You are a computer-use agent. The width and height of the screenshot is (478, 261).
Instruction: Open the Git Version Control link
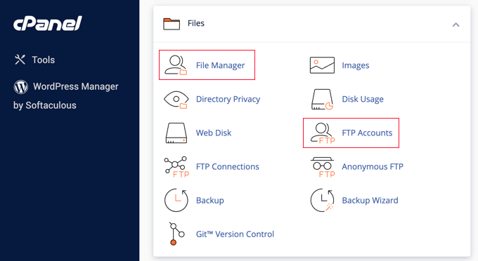pyautogui.click(x=235, y=234)
